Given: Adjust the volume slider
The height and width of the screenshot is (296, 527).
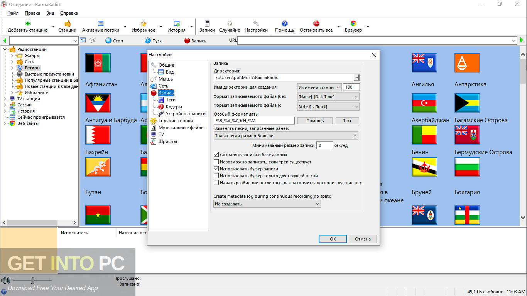Looking at the screenshot, I should coord(33,280).
